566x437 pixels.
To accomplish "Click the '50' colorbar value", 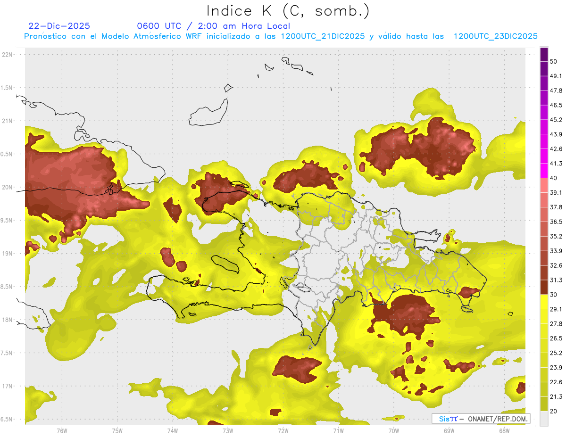I will (x=554, y=61).
